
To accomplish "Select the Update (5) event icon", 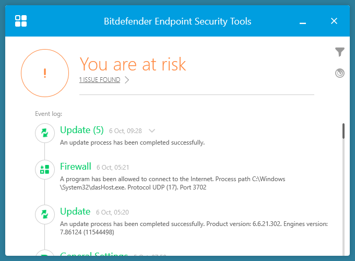I will click(x=45, y=133).
